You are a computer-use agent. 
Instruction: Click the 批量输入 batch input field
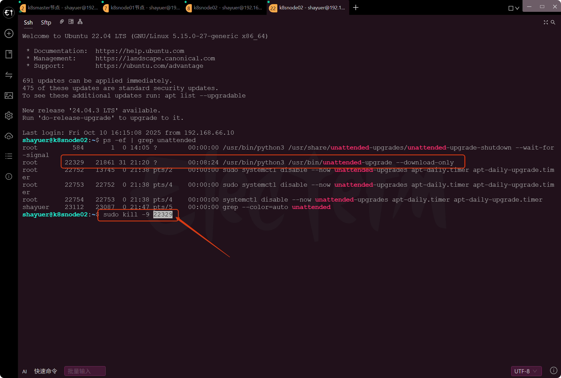click(x=85, y=371)
